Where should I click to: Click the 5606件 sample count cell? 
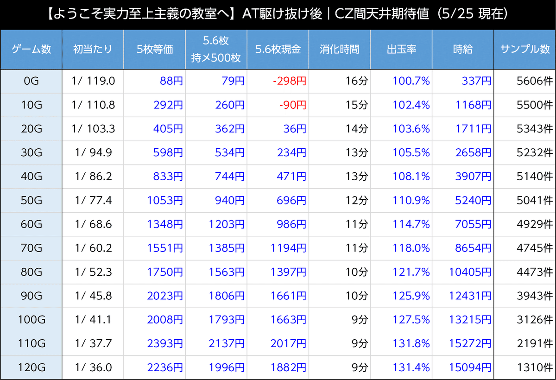524,81
